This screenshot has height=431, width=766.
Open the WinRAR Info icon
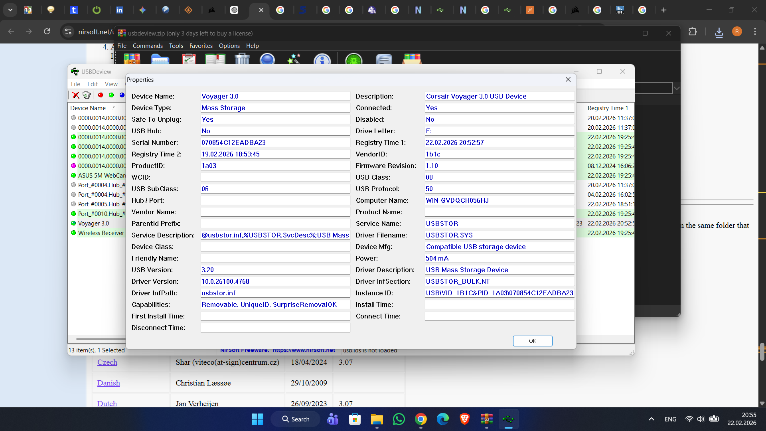pyautogui.click(x=322, y=59)
